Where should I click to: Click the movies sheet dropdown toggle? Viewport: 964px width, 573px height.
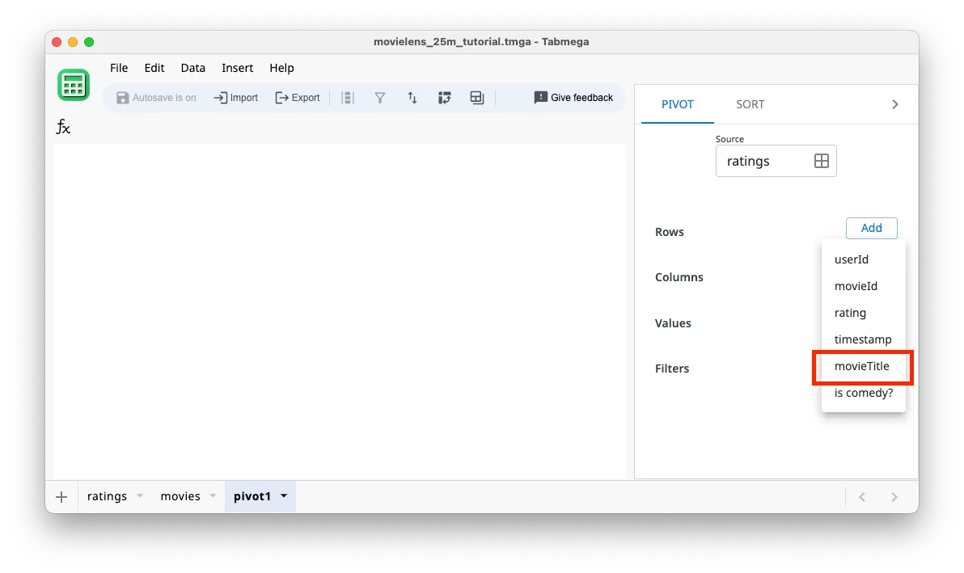[213, 496]
